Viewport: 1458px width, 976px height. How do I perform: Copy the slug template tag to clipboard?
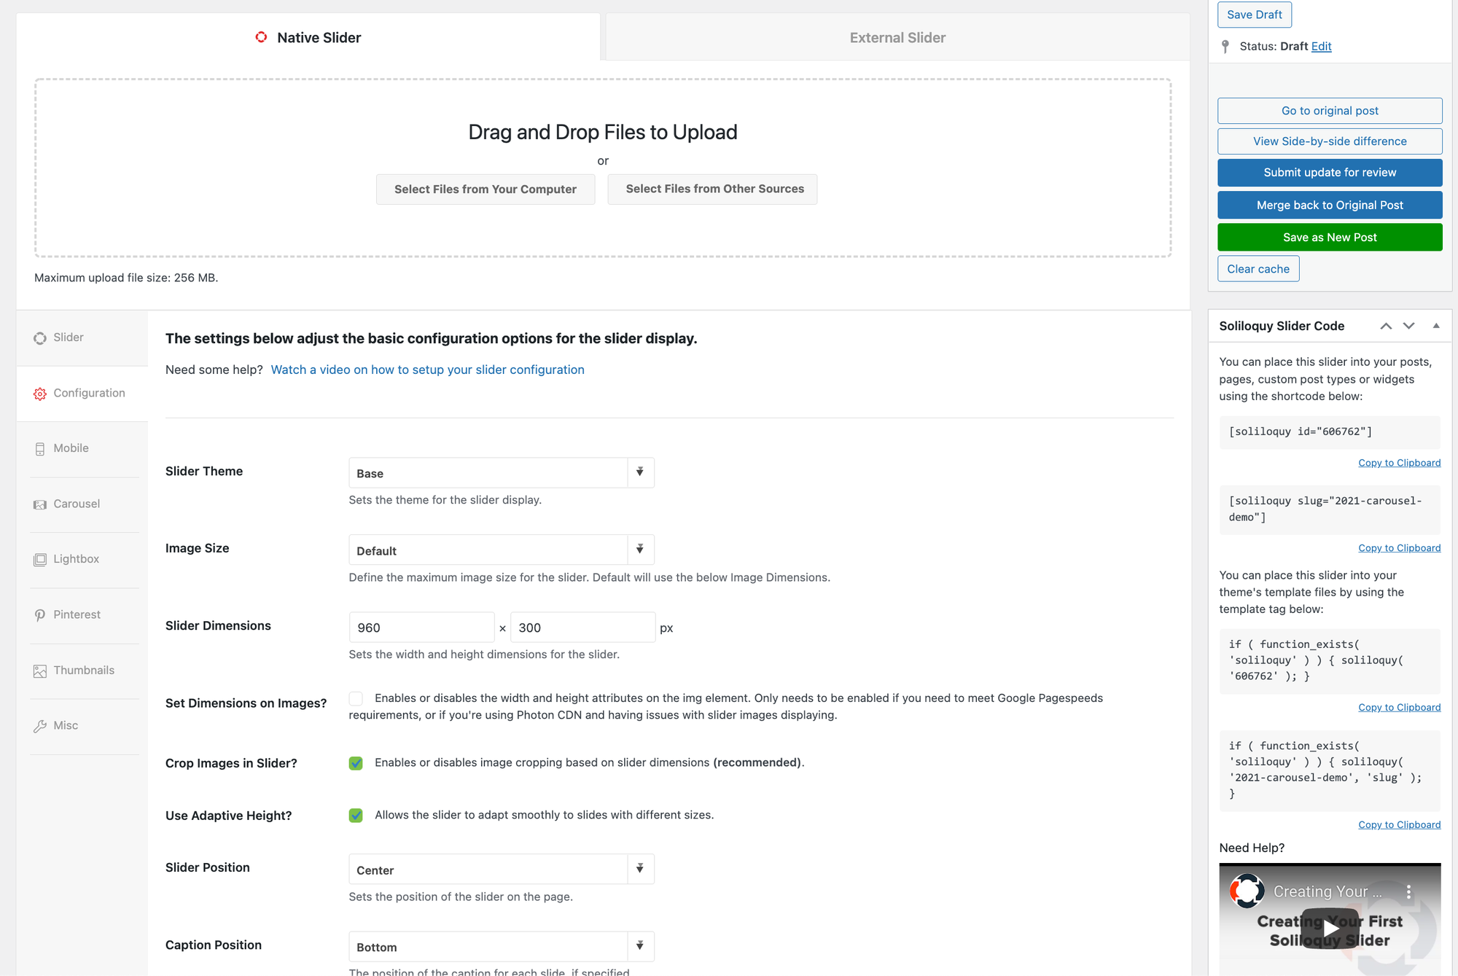coord(1399,825)
